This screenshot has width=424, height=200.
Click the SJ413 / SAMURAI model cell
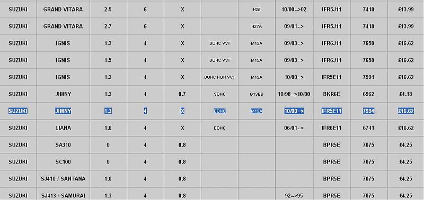(63, 196)
